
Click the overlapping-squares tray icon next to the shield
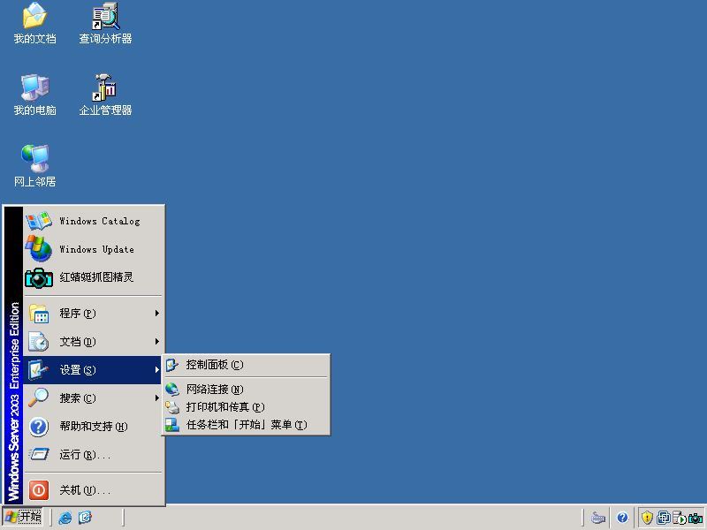[x=664, y=518]
